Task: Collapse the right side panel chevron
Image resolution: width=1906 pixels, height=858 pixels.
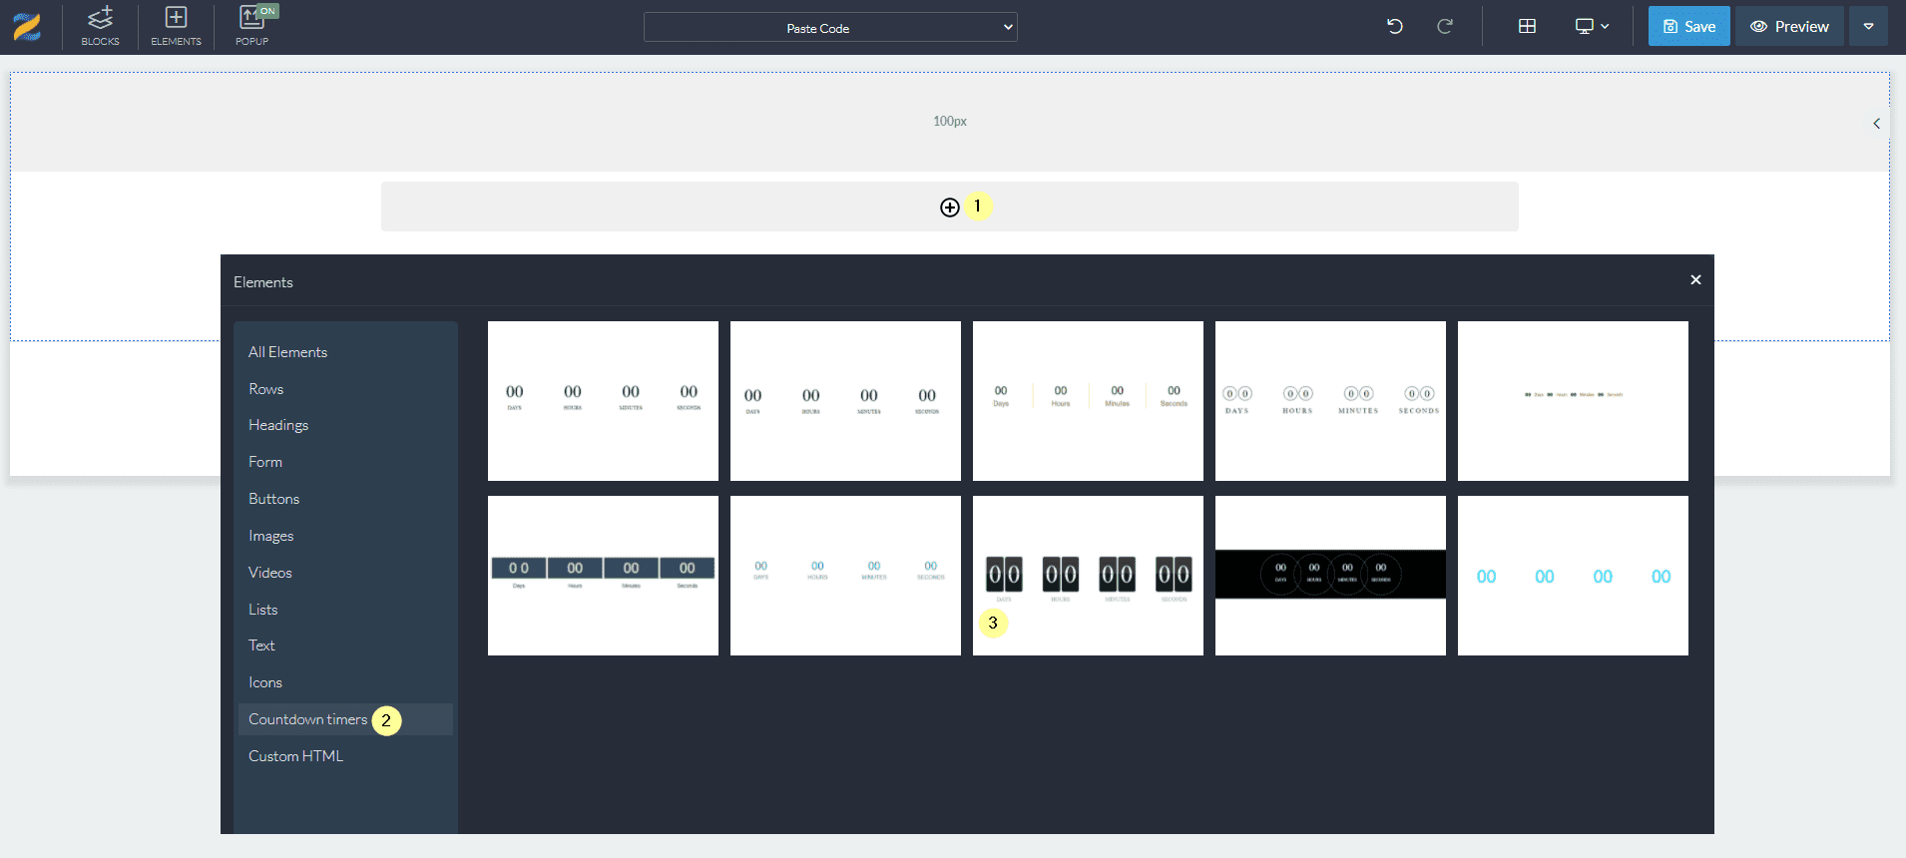Action: pos(1876,124)
